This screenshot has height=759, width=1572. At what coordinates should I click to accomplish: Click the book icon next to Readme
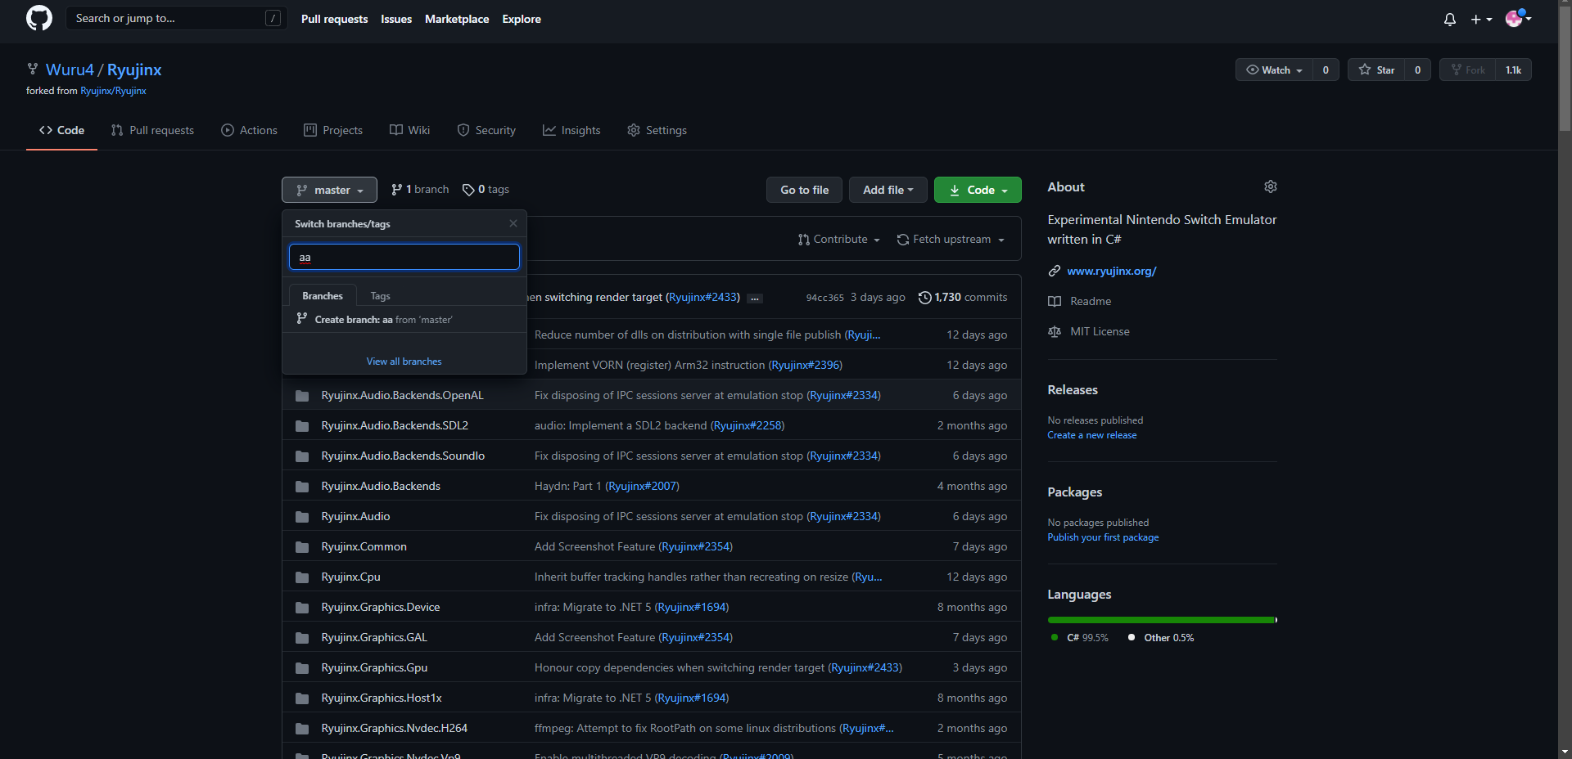click(1055, 301)
